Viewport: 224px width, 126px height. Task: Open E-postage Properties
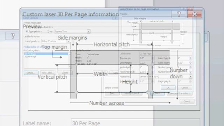180,93
